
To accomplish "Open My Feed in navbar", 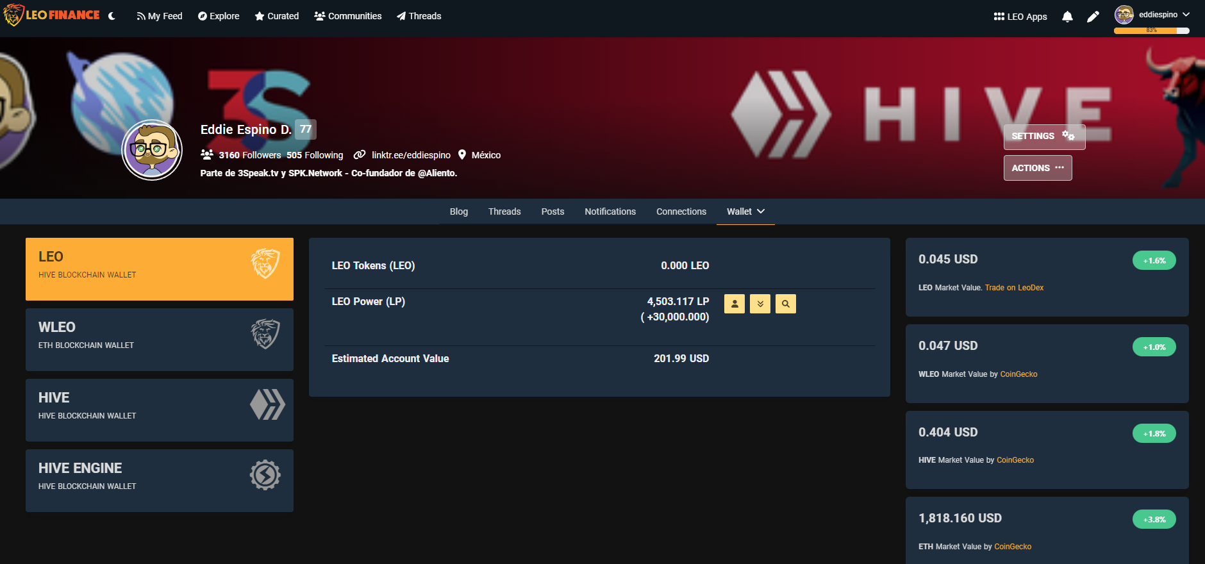I will pos(159,16).
